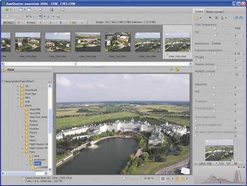This screenshot has width=247, height=186.
Task: Click the Color Temperature slider handle
Action: point(215,28)
